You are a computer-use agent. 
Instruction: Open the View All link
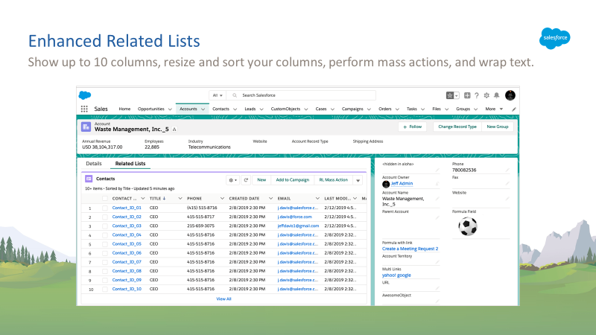[223, 299]
